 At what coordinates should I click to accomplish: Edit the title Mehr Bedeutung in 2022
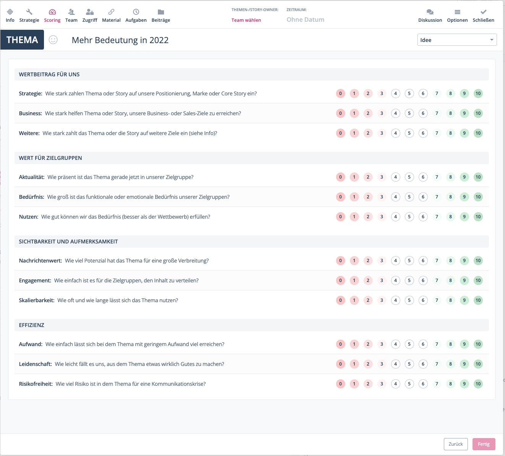(120, 40)
